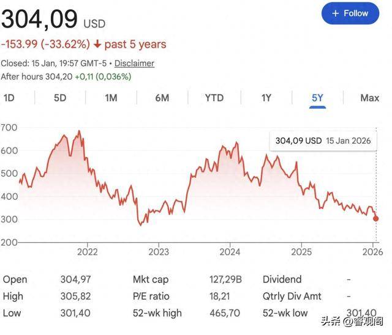The width and height of the screenshot is (392, 335).
Task: Show the Max history range
Action: (x=369, y=98)
